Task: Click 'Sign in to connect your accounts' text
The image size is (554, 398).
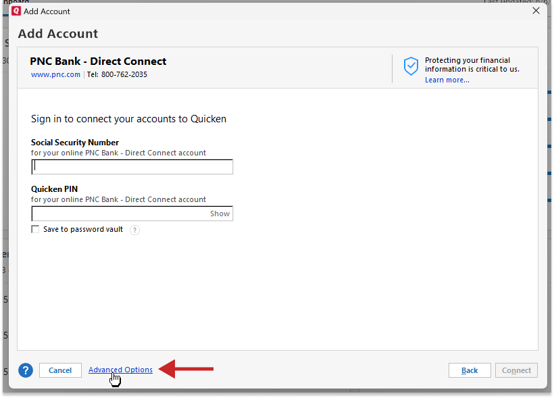Action: [128, 119]
